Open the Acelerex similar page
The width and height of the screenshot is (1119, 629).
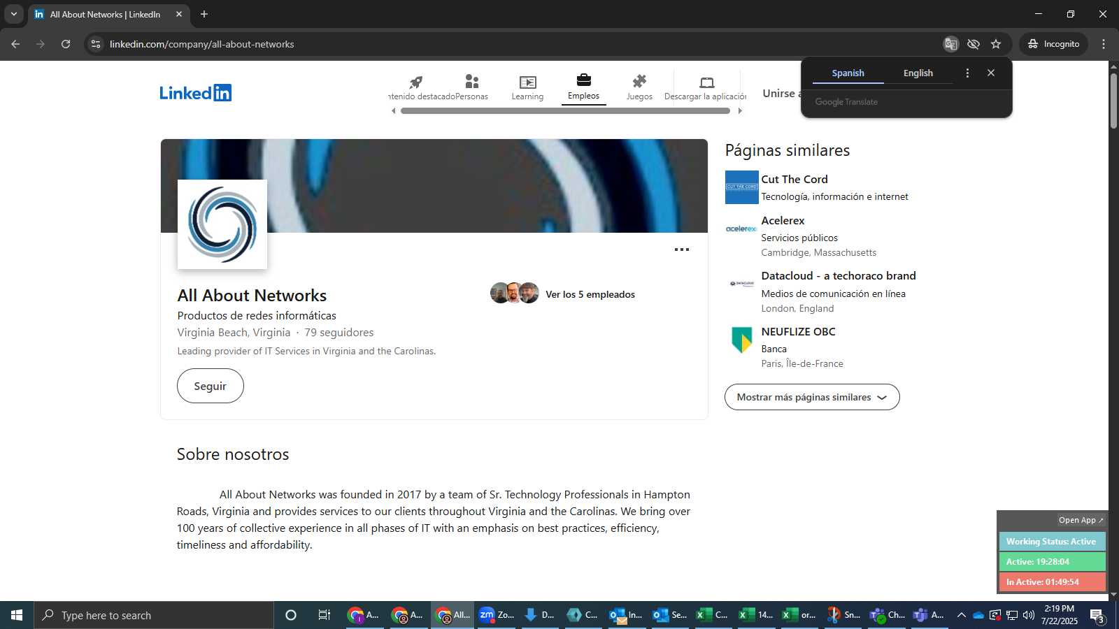coord(783,221)
